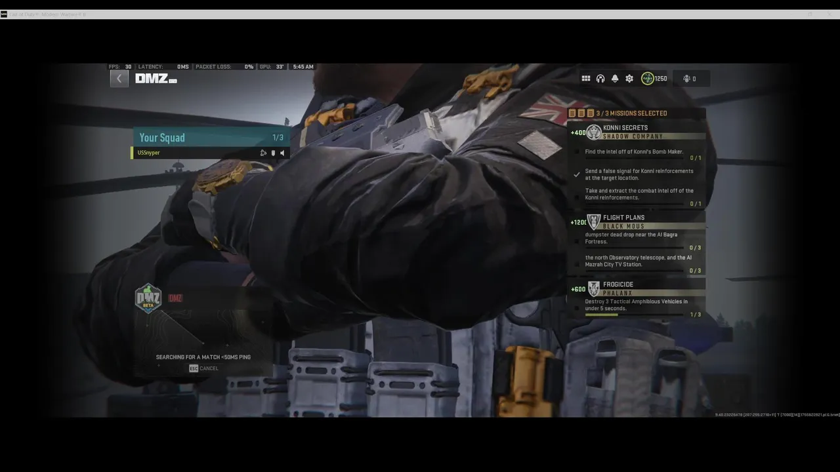Click the 1250 currency value
The image size is (840, 472).
point(660,79)
